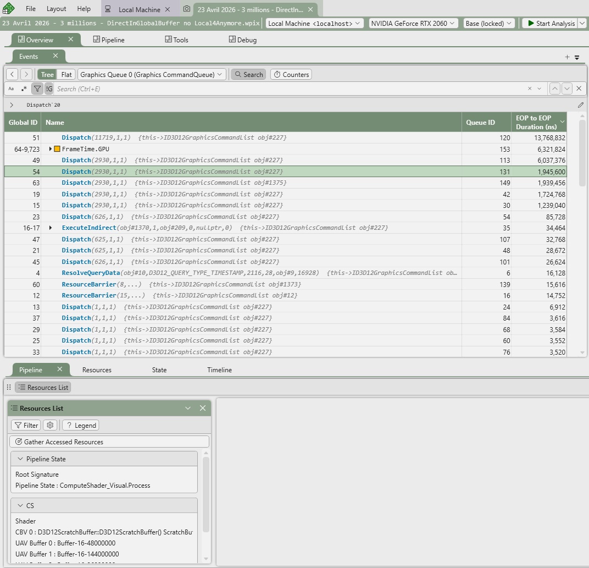Select Pipeline State : ComputeShader_Visual.Process

82,486
